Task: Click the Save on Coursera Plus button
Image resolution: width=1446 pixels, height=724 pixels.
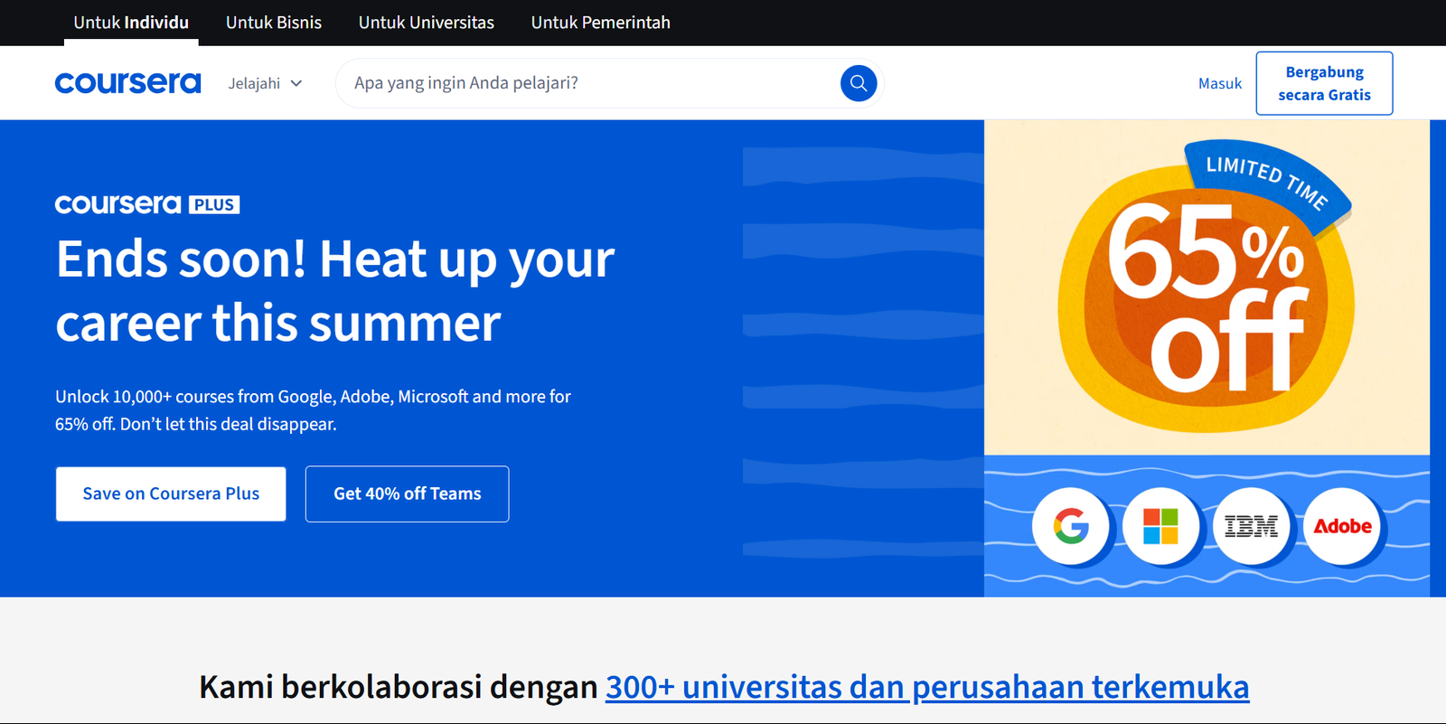Action: [171, 494]
